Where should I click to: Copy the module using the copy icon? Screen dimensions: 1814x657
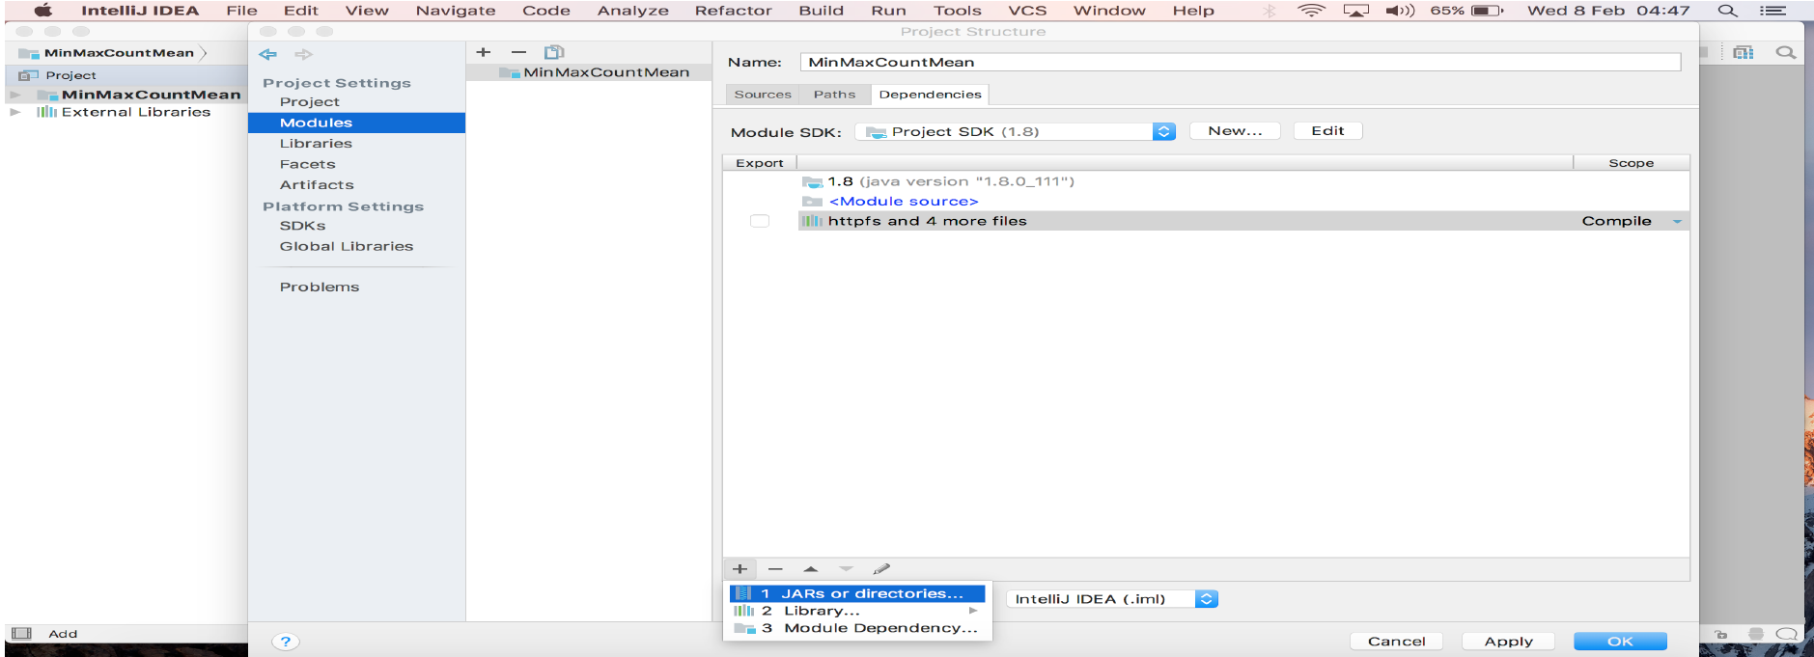554,52
